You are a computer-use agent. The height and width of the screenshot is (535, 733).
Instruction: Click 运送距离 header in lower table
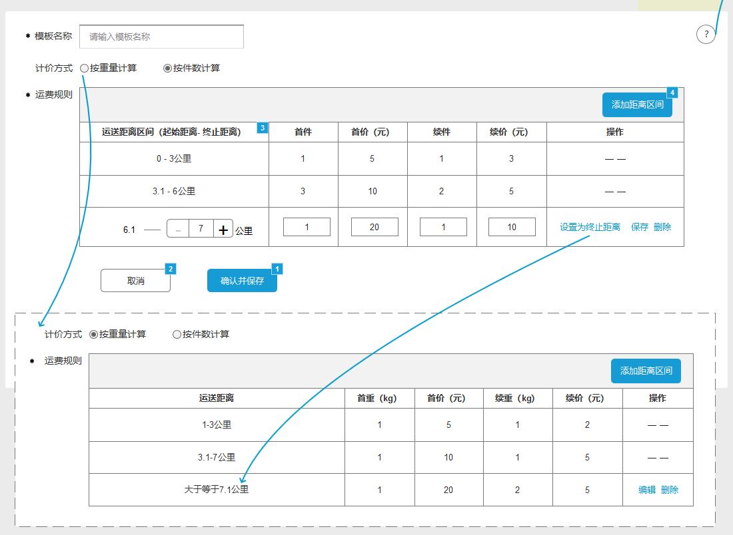click(x=217, y=398)
